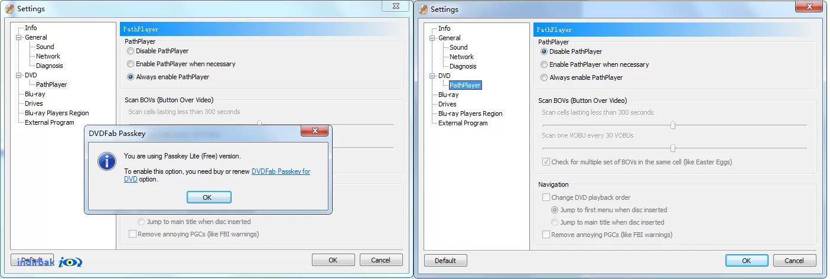Close the left Settings window

coord(396,6)
